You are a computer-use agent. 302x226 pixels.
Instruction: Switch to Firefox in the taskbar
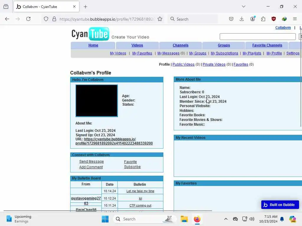coord(197,219)
